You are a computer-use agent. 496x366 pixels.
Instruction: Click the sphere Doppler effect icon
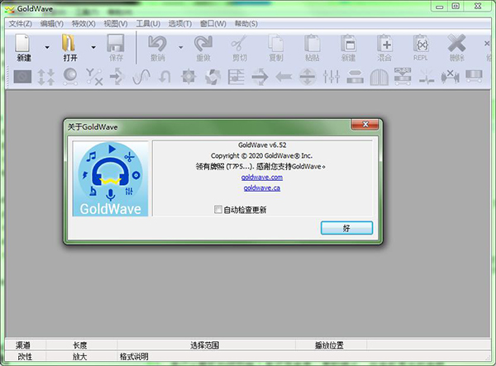click(70, 77)
